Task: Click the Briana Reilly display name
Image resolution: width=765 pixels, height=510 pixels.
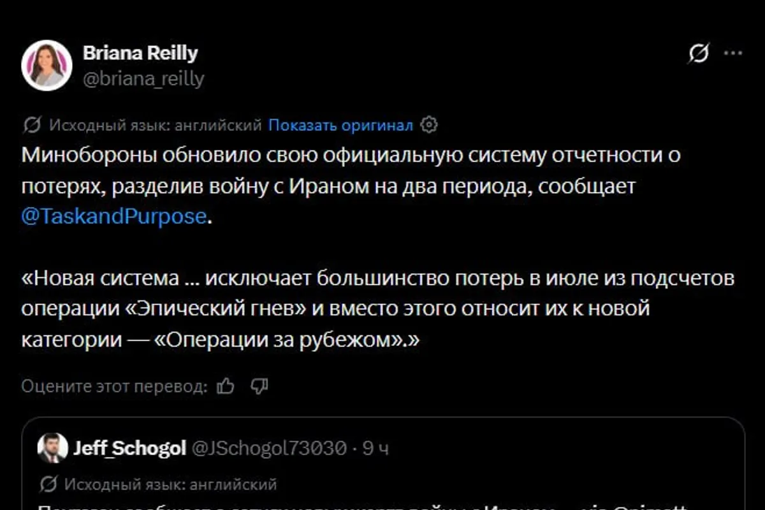Action: 140,54
